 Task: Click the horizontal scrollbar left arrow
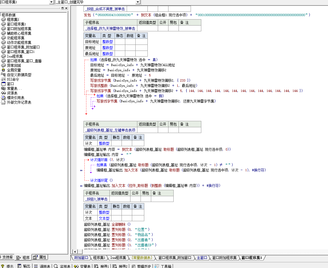point(75,252)
